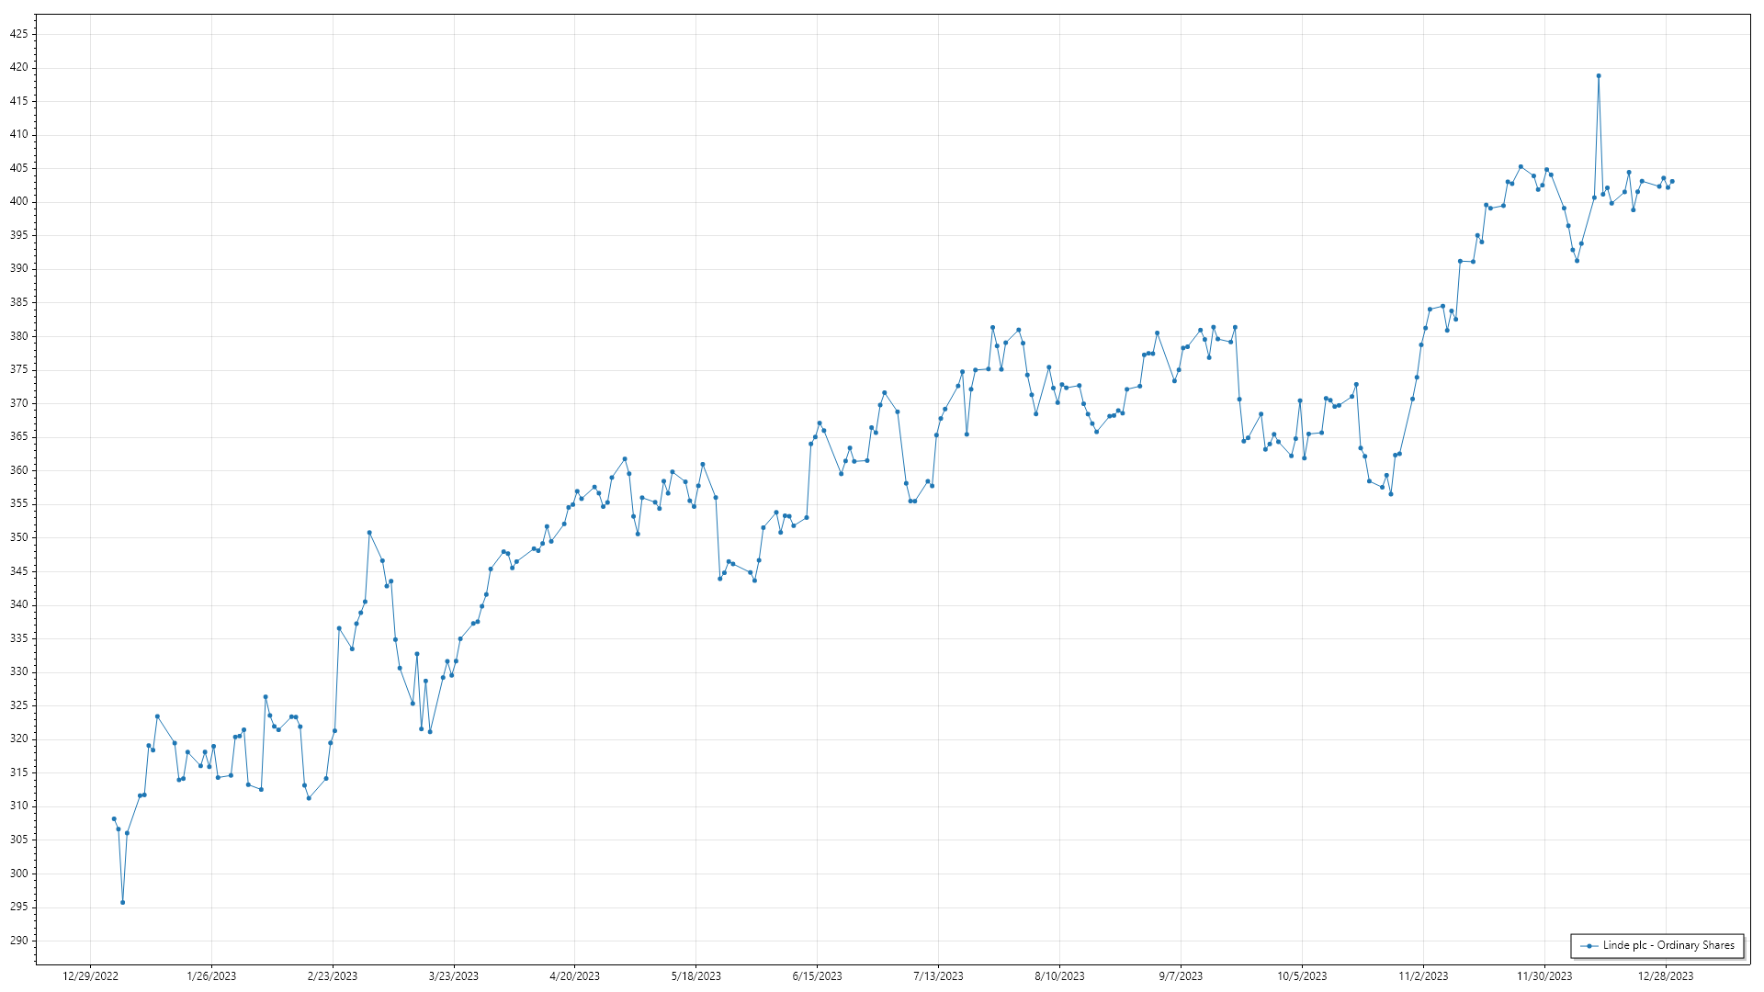This screenshot has width=1764, height=992.
Task: Click the 12/28/2023 x-axis date label
Action: [1665, 976]
